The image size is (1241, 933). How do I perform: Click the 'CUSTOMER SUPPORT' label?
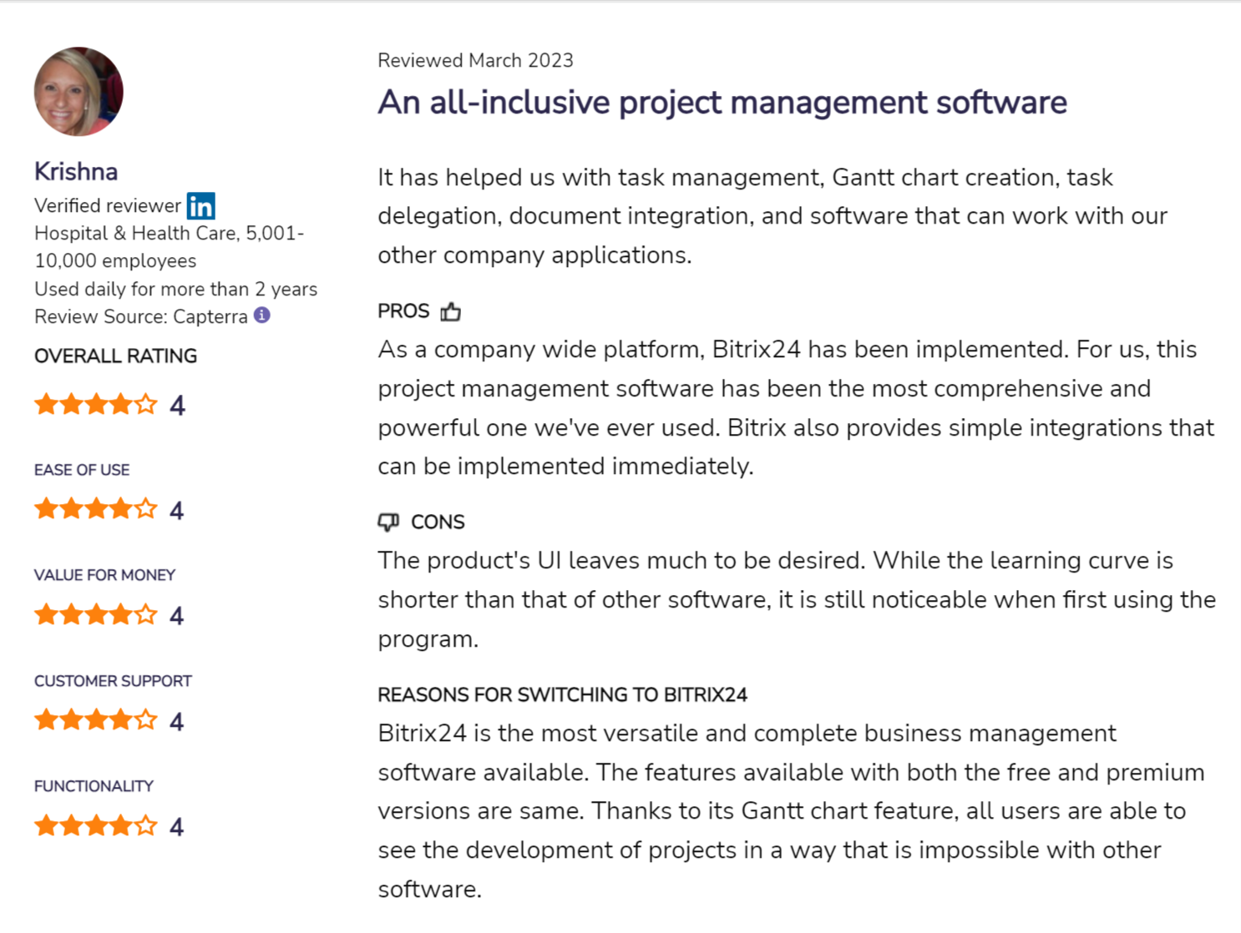pos(114,681)
